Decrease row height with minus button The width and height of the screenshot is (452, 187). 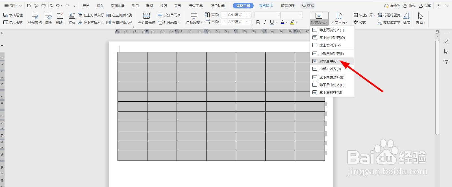(224, 15)
